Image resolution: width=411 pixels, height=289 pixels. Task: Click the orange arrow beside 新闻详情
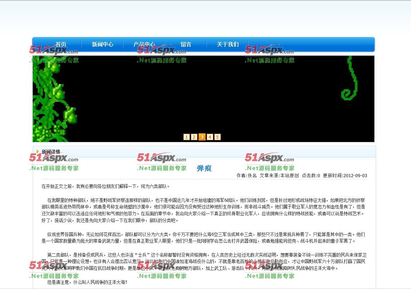38,151
